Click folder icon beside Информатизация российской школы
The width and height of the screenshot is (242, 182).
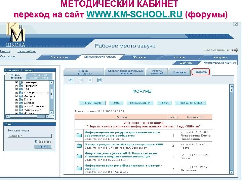tap(79, 168)
